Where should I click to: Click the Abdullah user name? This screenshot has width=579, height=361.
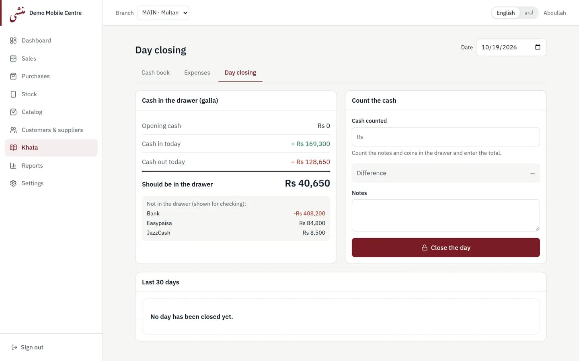tap(554, 13)
